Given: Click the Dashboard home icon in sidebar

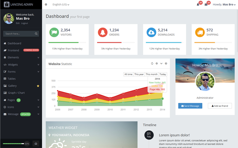Looking at the screenshot, I should pyautogui.click(x=5, y=43).
